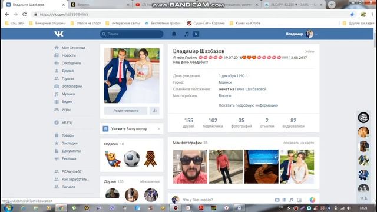The height and width of the screenshot is (212, 377).
Task: Click 'Показать подробную информацию'
Action: click(248, 105)
